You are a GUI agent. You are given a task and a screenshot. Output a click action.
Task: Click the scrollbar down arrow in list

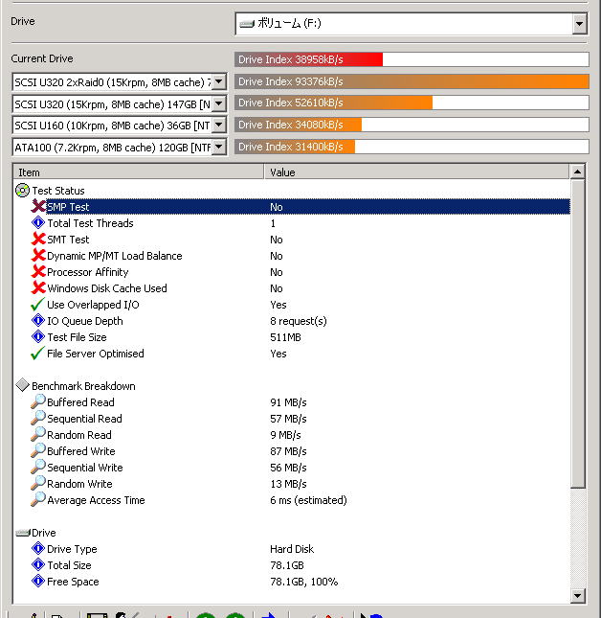pos(577,595)
